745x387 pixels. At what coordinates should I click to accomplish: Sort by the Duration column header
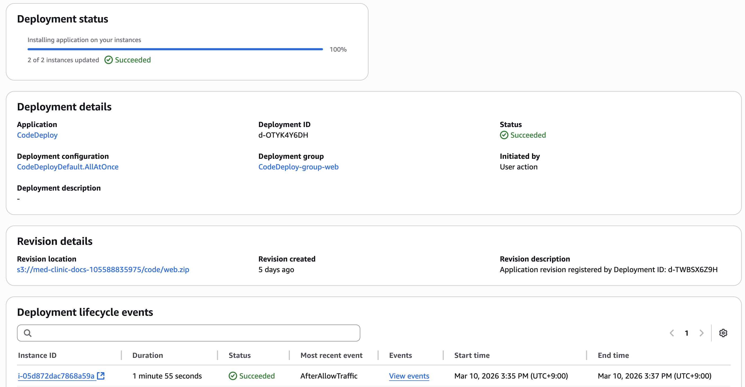point(148,355)
